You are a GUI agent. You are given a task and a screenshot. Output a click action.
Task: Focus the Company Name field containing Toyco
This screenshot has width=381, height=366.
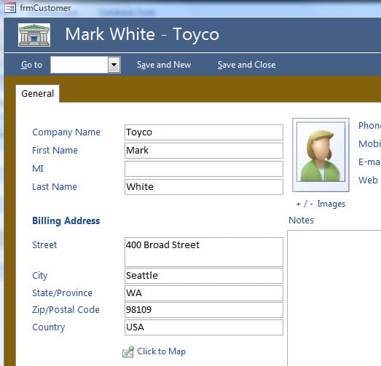click(x=204, y=132)
